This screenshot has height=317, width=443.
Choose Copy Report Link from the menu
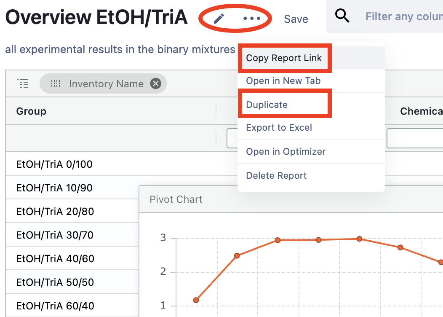[284, 58]
